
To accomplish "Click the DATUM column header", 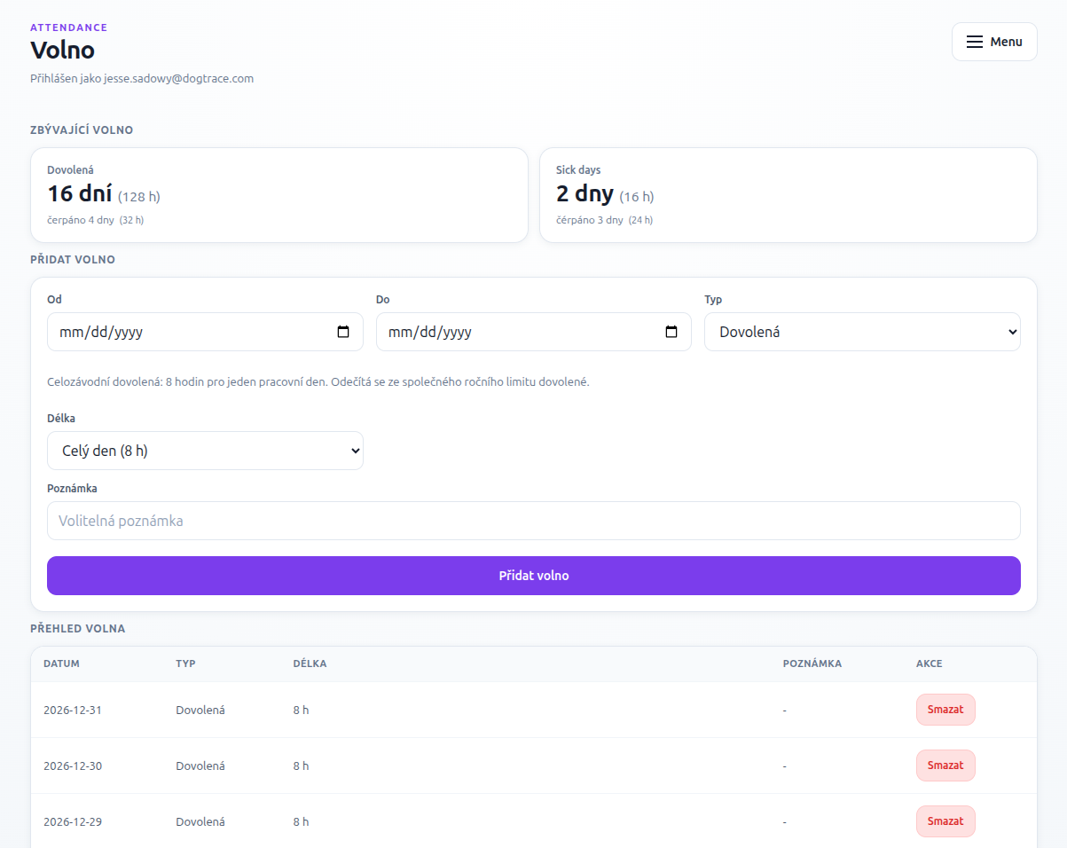I will (62, 663).
